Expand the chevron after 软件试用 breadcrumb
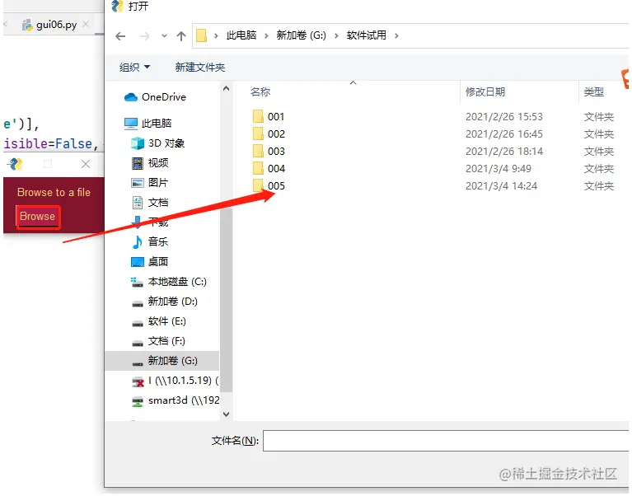 pos(396,36)
